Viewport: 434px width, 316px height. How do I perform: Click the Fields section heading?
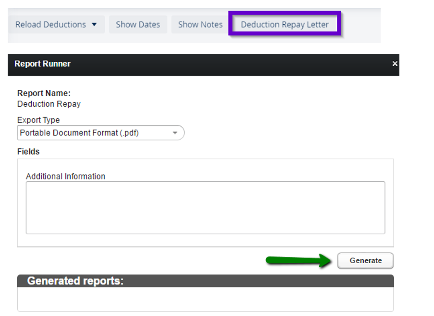tap(28, 152)
